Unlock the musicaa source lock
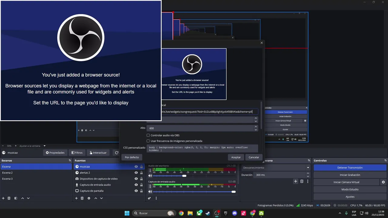 coord(142,167)
